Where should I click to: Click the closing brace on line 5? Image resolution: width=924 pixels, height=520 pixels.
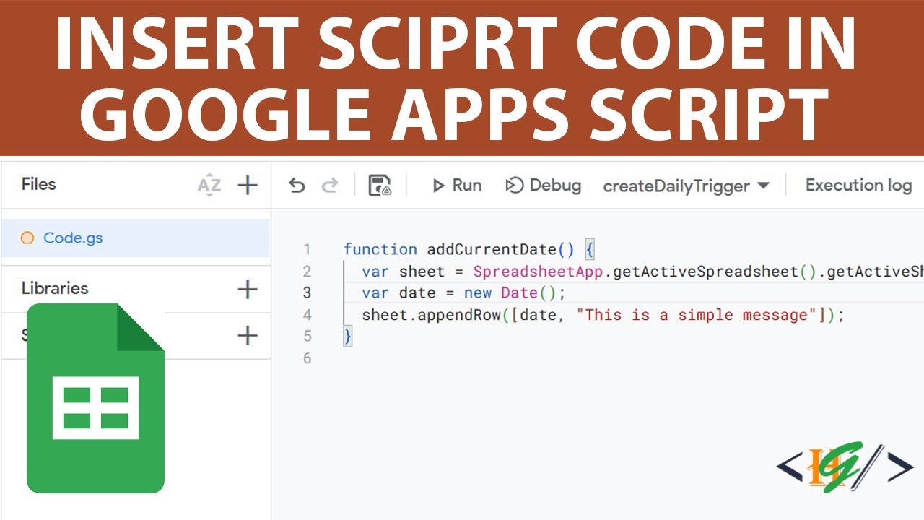[348, 337]
